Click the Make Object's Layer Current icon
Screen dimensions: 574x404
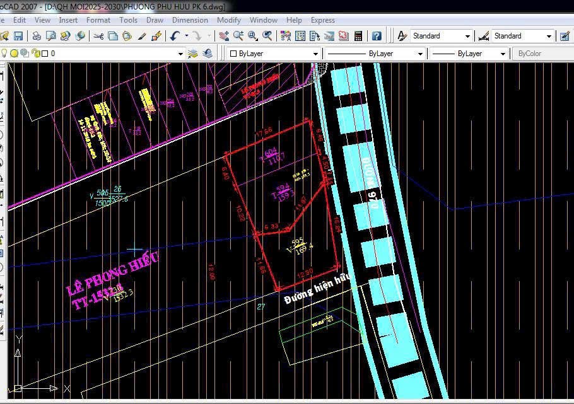pos(192,53)
